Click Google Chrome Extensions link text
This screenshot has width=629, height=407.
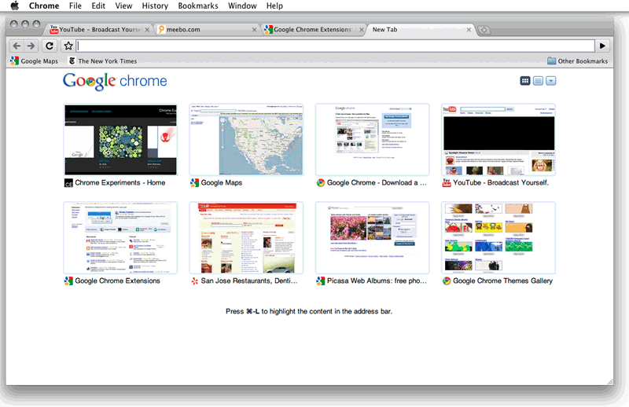click(x=117, y=280)
